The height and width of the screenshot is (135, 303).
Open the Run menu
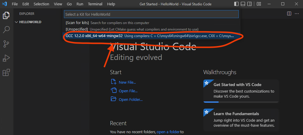[x=80, y=4]
